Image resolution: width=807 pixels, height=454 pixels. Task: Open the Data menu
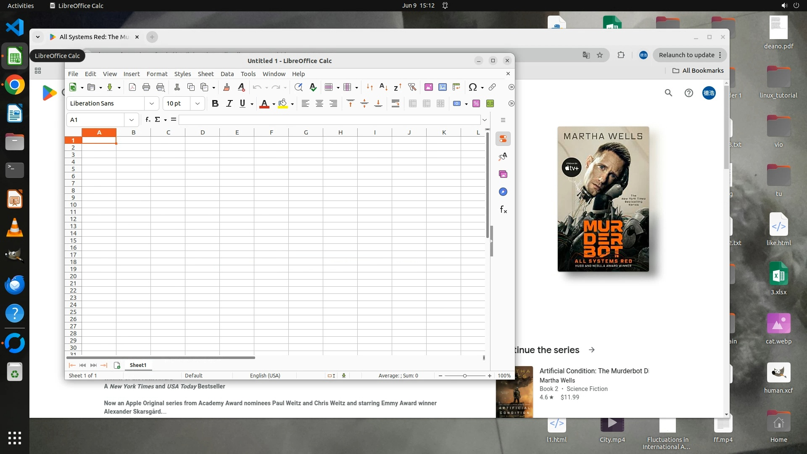pyautogui.click(x=227, y=74)
